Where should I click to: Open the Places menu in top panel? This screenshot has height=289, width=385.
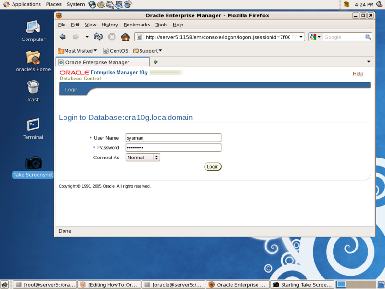click(53, 4)
